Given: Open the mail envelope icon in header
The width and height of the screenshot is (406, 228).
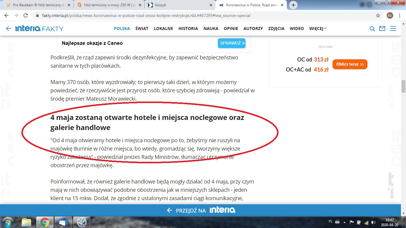Looking at the screenshot, I should [x=382, y=28].
